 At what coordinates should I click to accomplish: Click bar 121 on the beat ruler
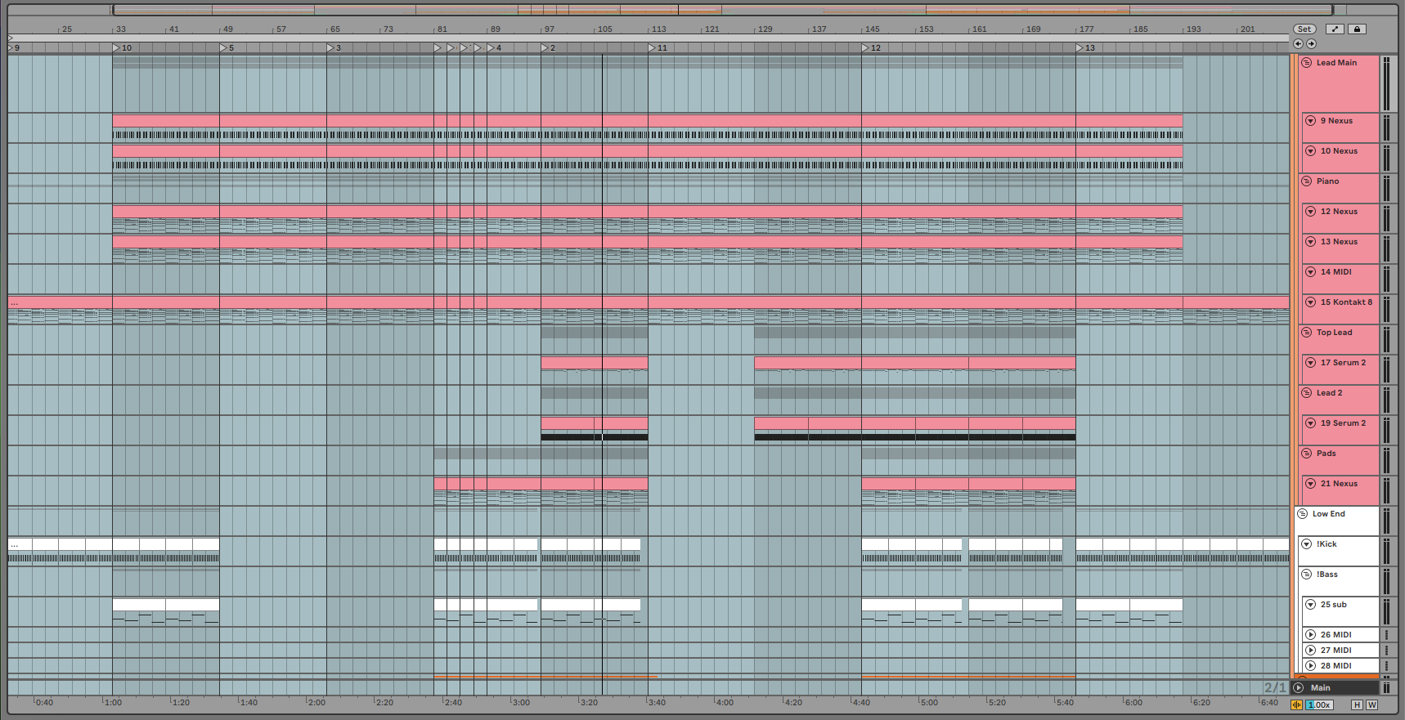click(711, 29)
